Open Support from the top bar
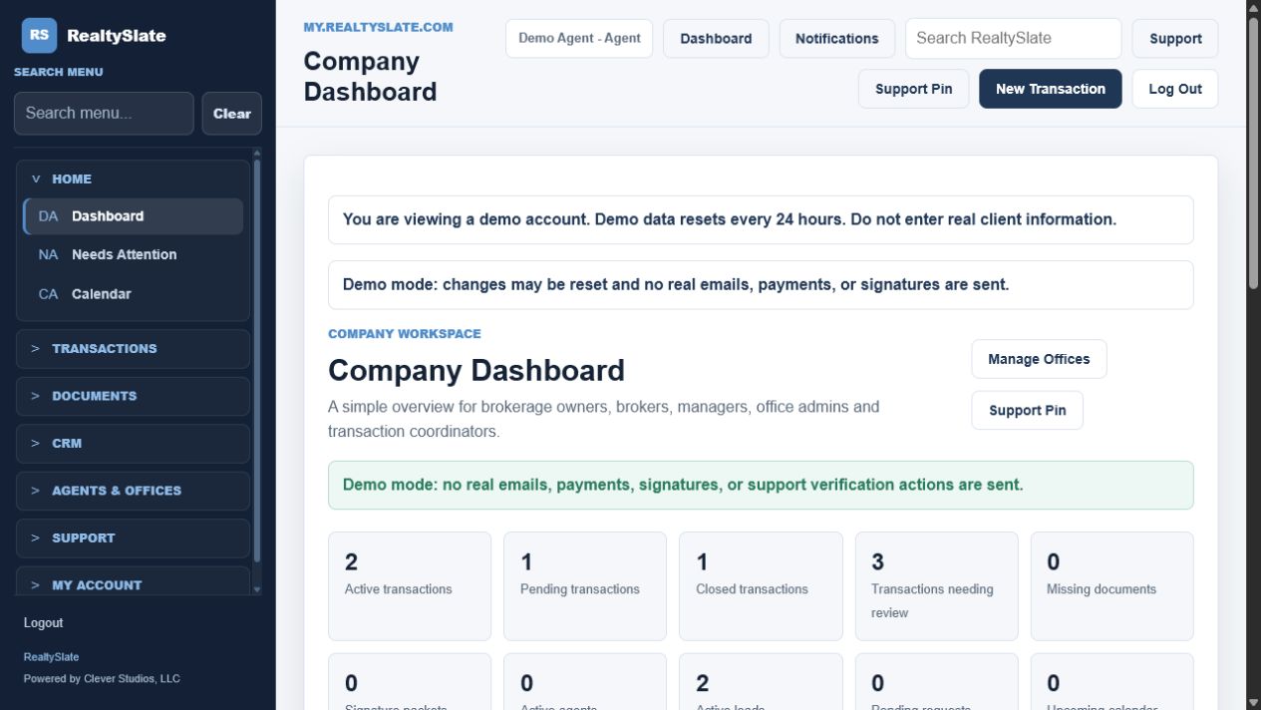Screen dimensions: 1261x710 [x=1175, y=39]
